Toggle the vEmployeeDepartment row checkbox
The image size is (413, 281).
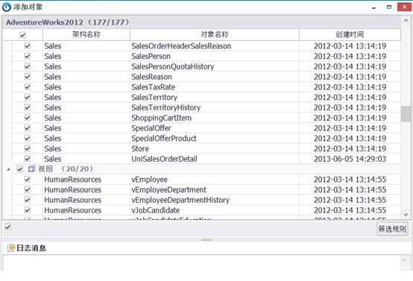[x=28, y=189]
